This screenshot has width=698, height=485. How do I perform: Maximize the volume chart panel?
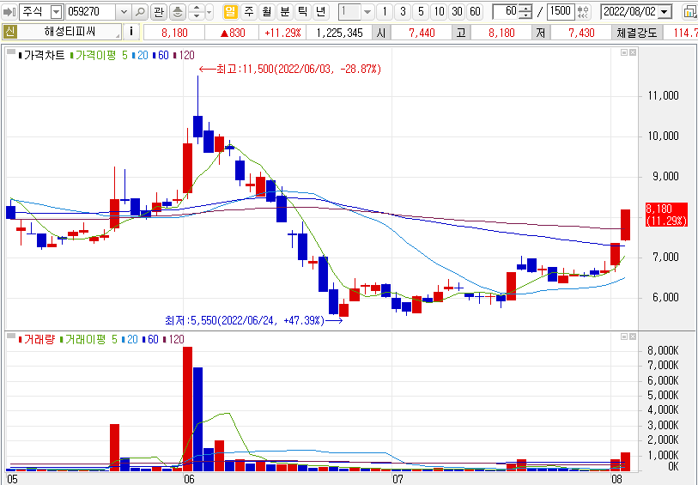624,336
